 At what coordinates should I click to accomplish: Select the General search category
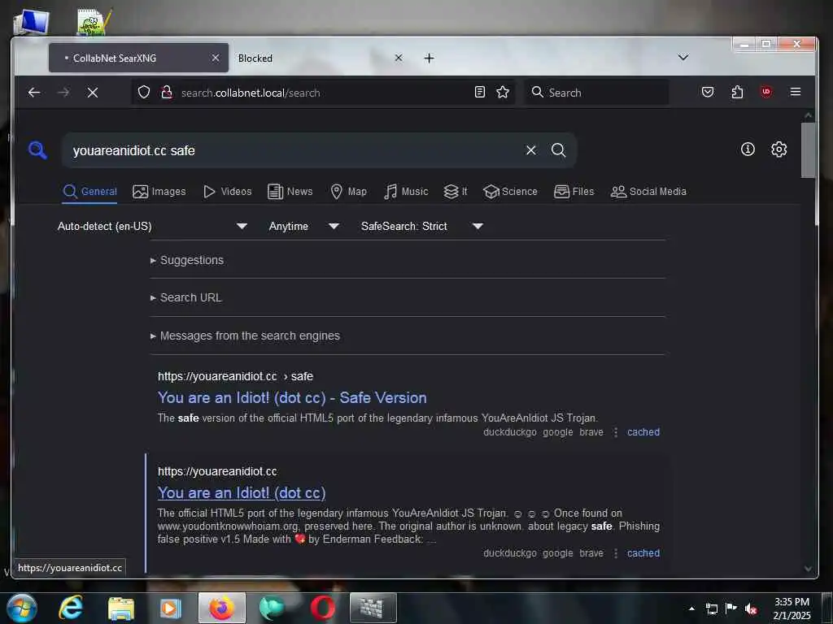click(89, 192)
